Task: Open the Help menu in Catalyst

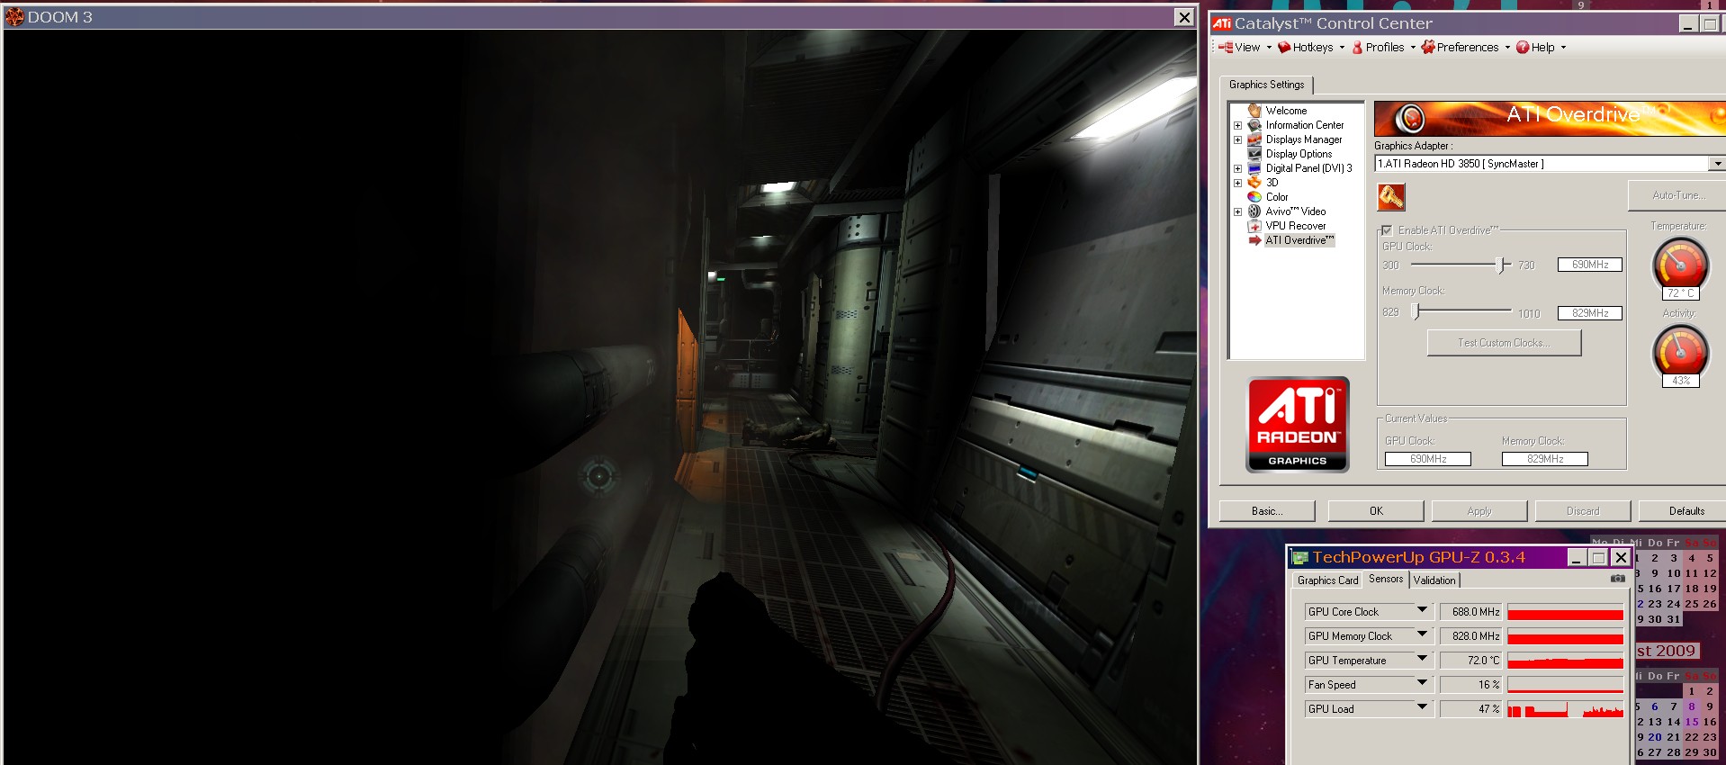Action: click(x=1541, y=48)
